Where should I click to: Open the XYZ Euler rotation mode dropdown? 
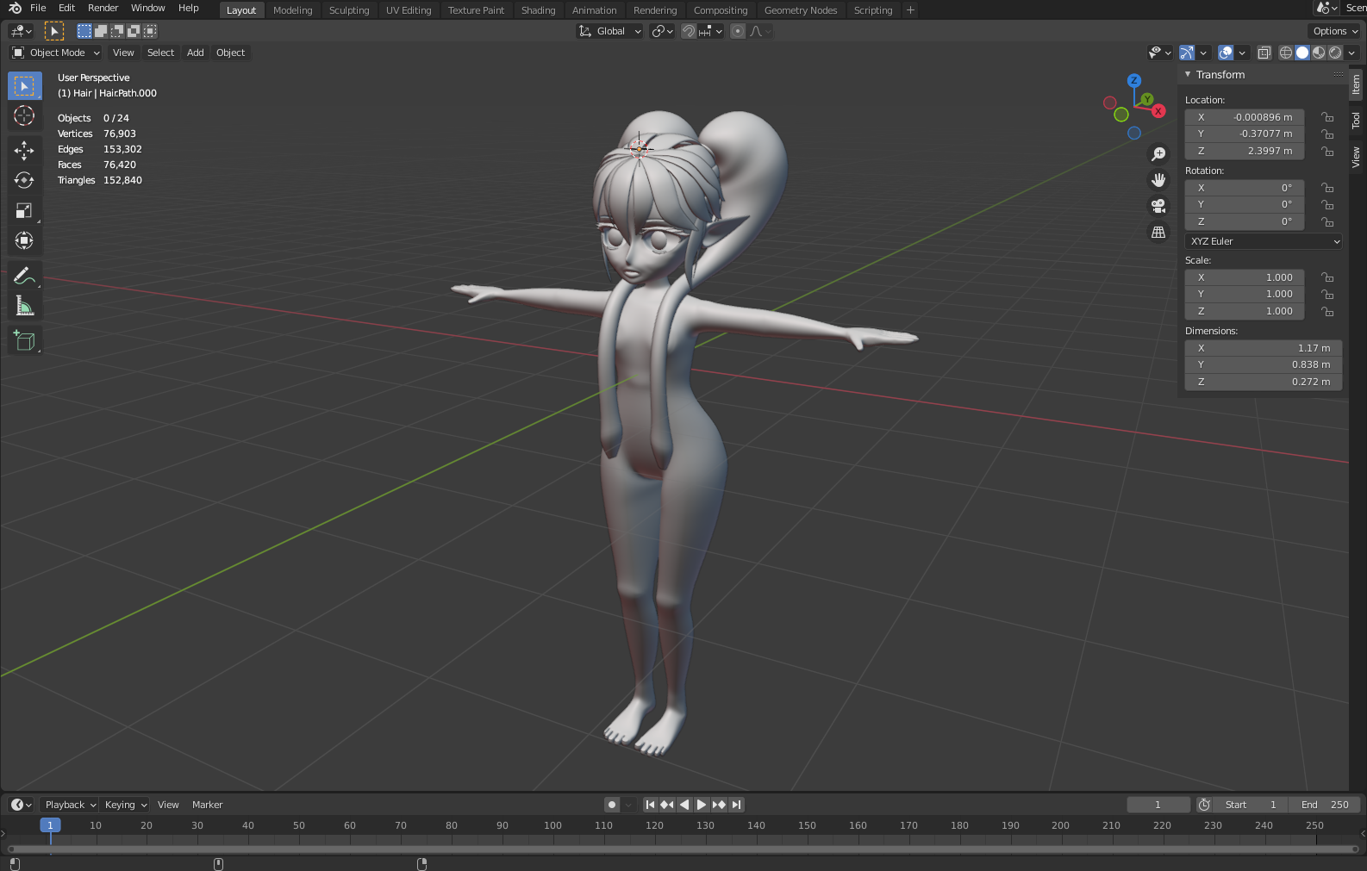pos(1264,241)
